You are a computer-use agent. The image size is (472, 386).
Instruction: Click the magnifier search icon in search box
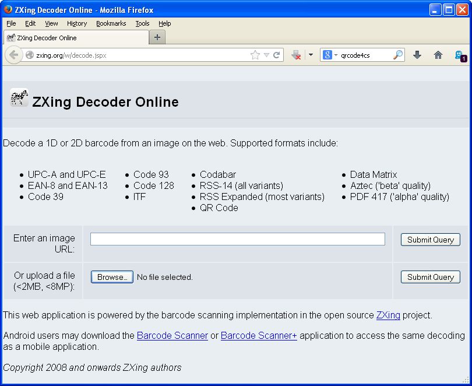point(397,55)
